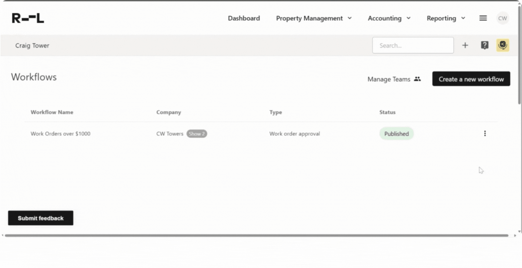522x268 pixels.
Task: Click the Workflow Name column header
Action: [52, 112]
